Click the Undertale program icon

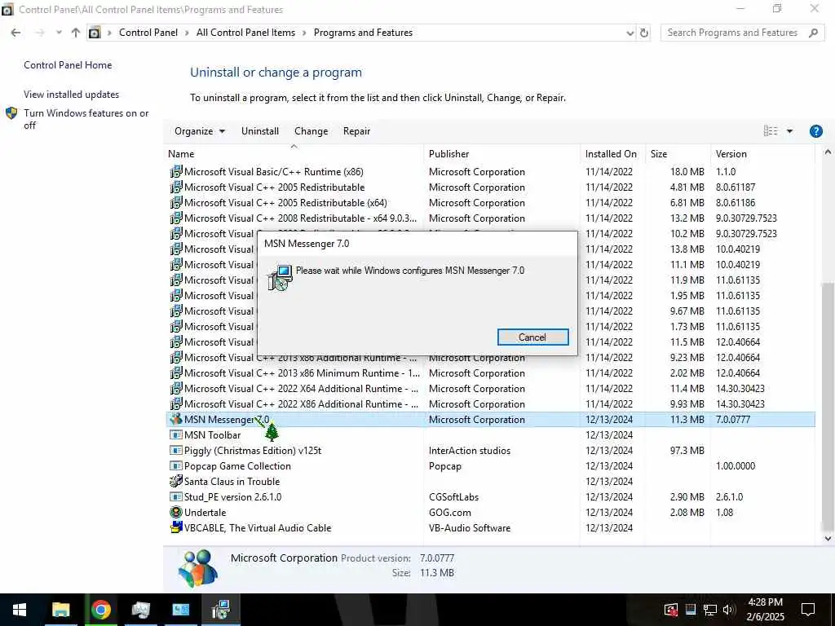(x=176, y=512)
